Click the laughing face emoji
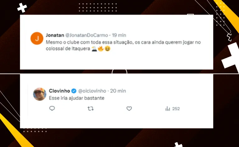The image size is (239, 147). [x=107, y=49]
